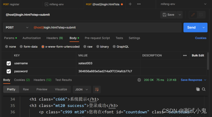This screenshot has width=212, height=117.
Task: Select the raw body radio option
Action: tap(88, 47)
